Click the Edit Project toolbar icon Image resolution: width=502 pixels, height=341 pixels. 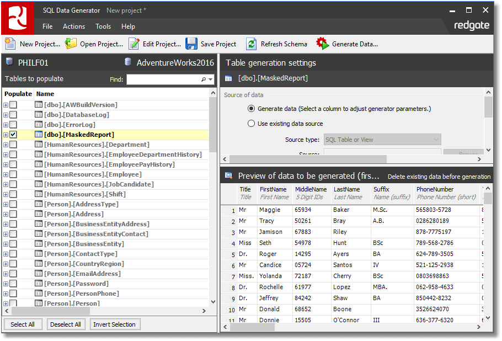tap(135, 44)
